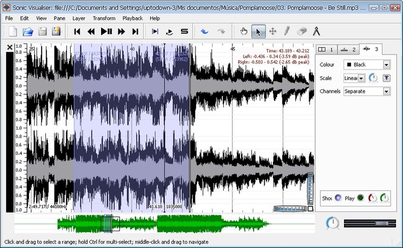Jump to end of audio

tap(135, 32)
